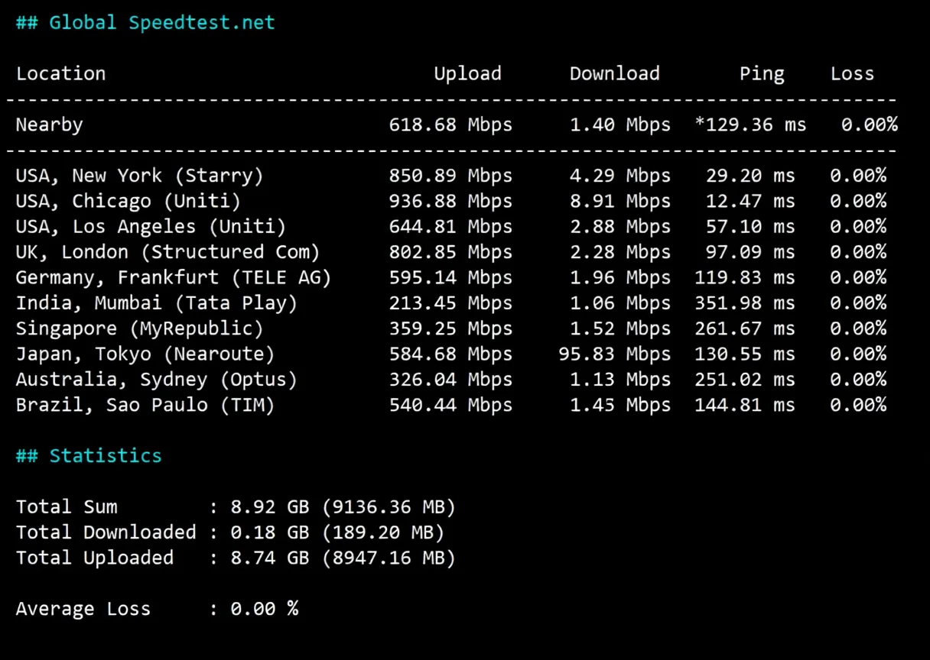Click the Ping column header
The height and width of the screenshot is (660, 930).
pos(762,73)
